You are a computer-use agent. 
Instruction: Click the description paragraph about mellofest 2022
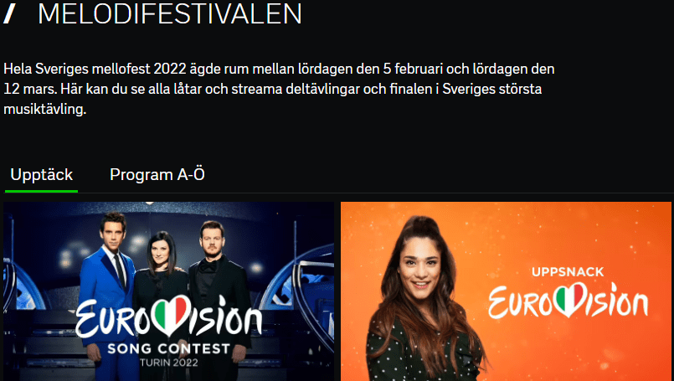point(279,89)
